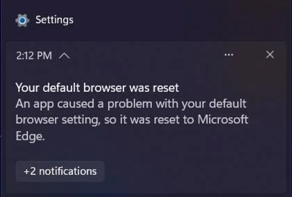Image resolution: width=292 pixels, height=197 pixels.
Task: Click the 'PM' part of the timestamp
Action: pyautogui.click(x=44, y=56)
